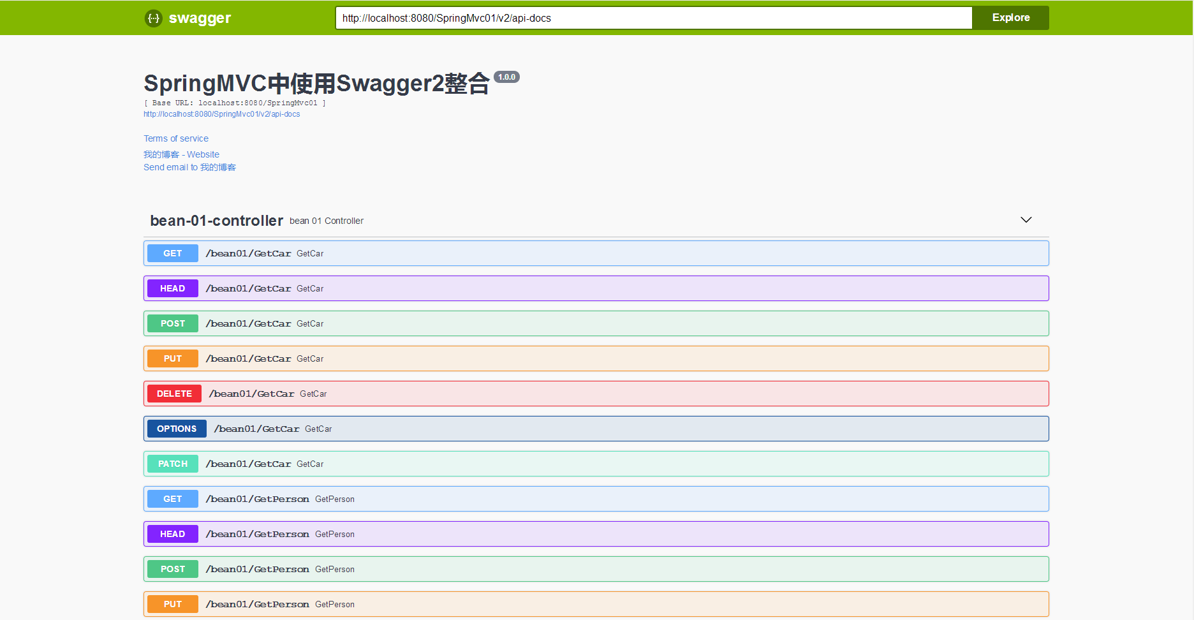Screen dimensions: 1194x620
Task: Click /bean01/GetPerson path in the GET row
Action: coord(258,499)
